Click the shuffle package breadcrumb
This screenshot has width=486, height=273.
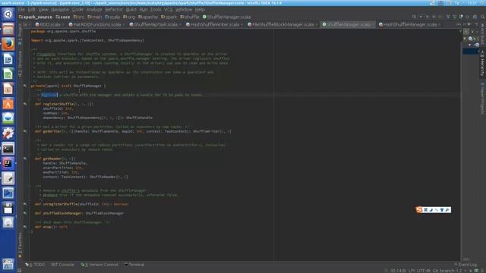pyautogui.click(x=190, y=17)
